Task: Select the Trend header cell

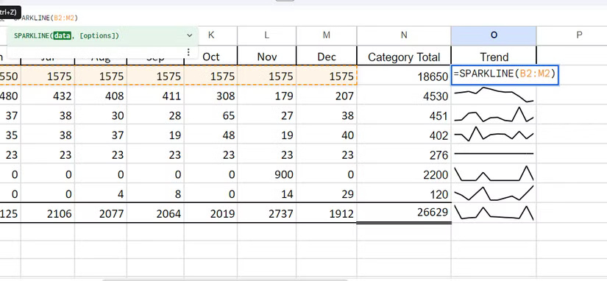Action: (494, 57)
